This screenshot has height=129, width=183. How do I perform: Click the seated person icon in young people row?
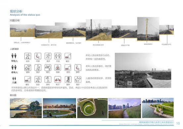click(x=38, y=56)
